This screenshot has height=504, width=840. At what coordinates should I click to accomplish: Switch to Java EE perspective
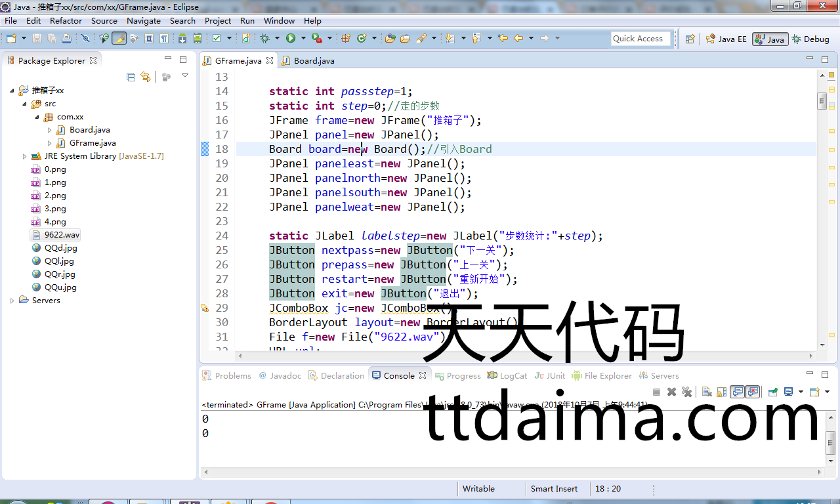pos(726,39)
